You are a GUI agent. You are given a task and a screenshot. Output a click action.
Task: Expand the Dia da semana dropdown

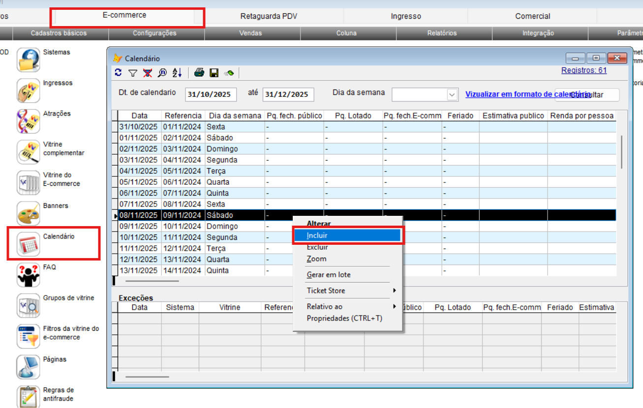(x=452, y=94)
